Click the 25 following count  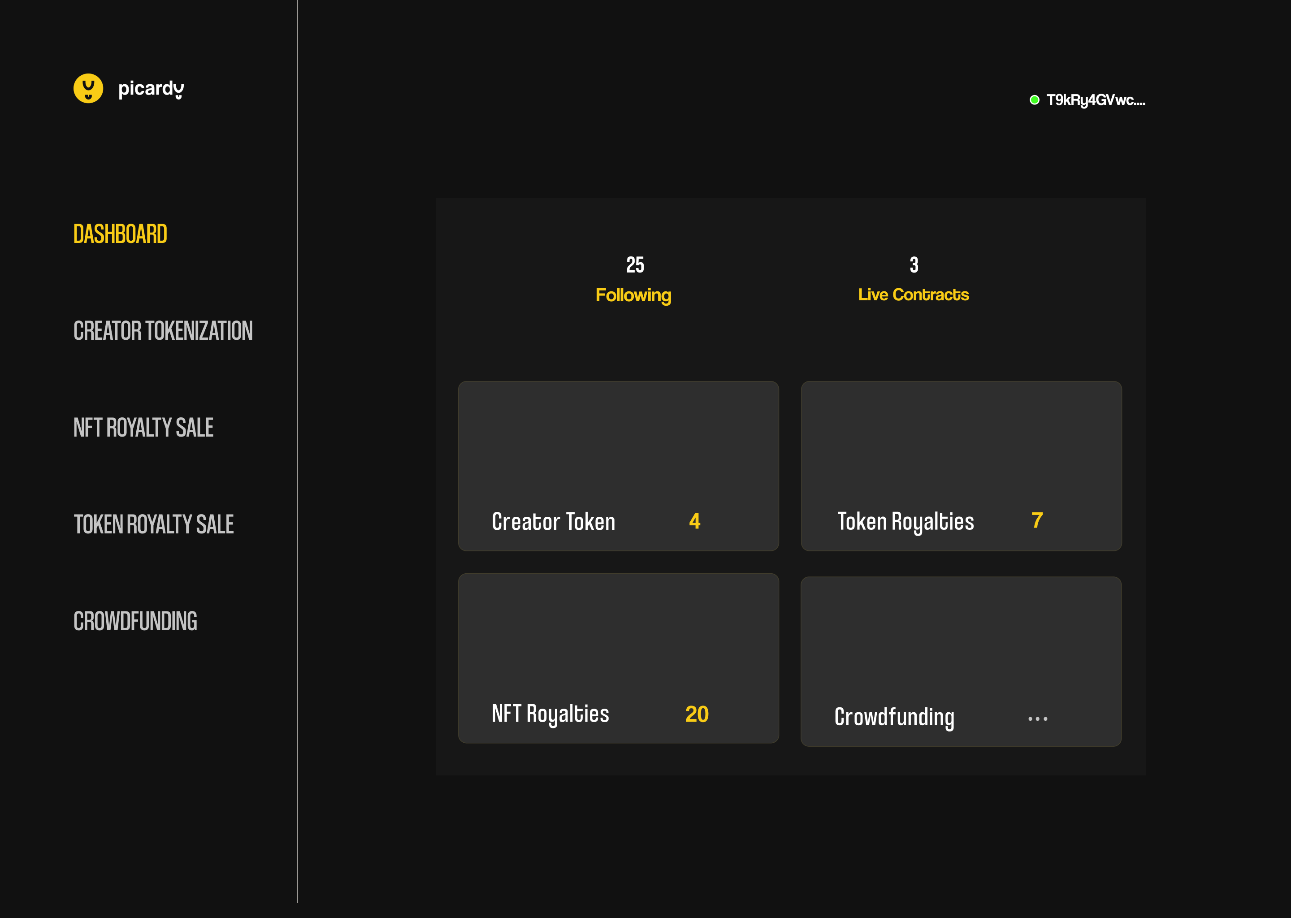click(635, 264)
